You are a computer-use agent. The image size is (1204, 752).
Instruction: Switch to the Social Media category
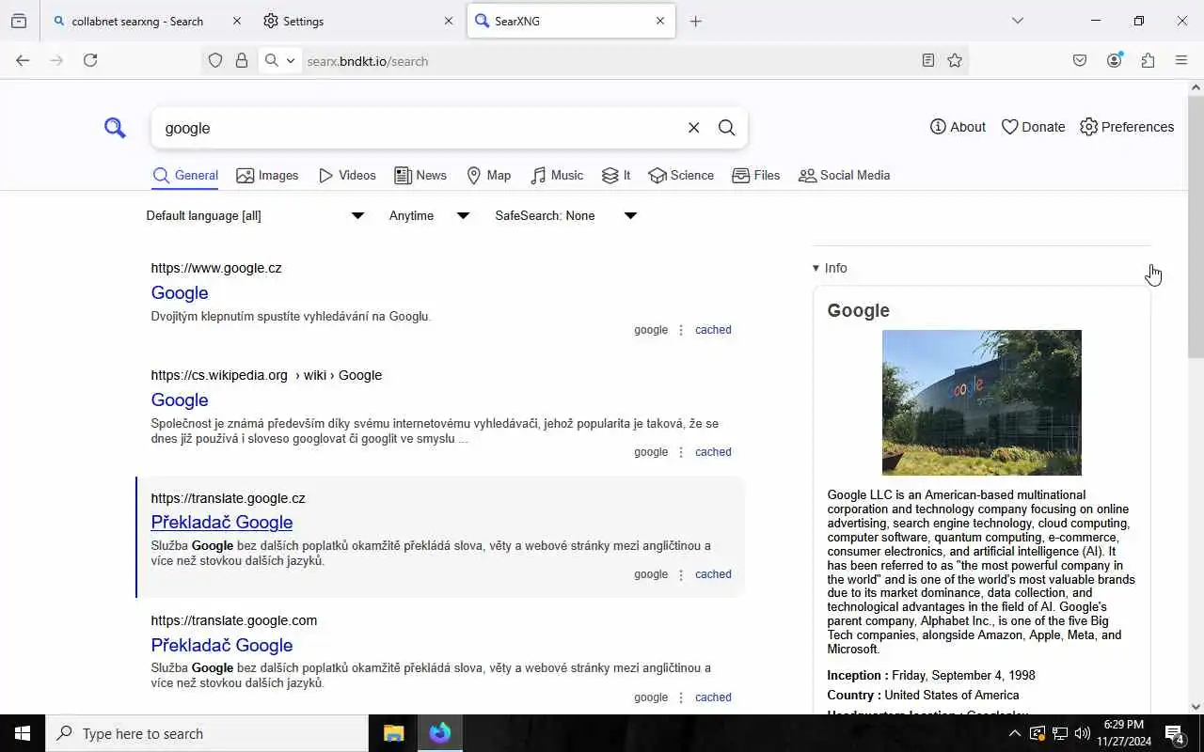click(x=844, y=176)
